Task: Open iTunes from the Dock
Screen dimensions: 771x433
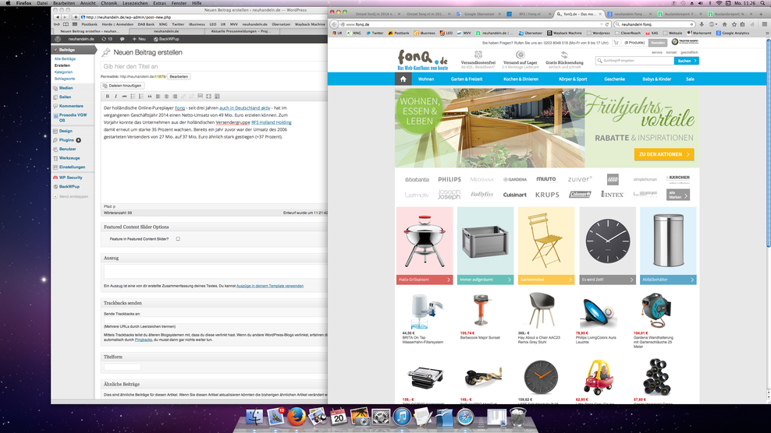Action: pos(402,417)
